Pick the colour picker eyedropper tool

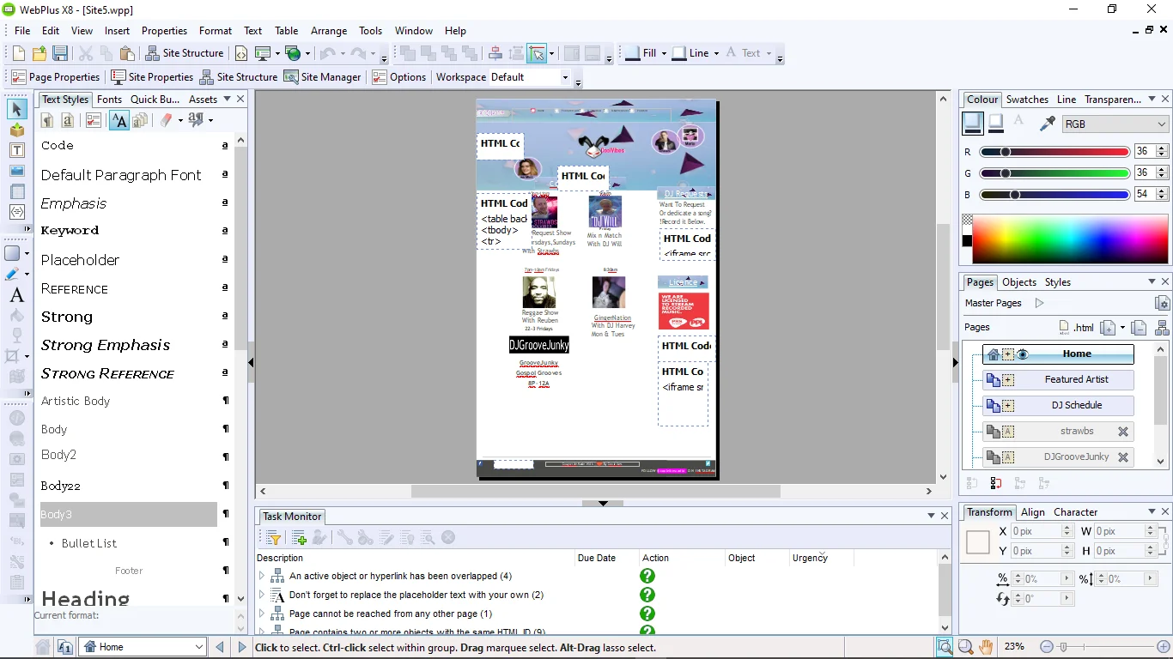click(1047, 124)
